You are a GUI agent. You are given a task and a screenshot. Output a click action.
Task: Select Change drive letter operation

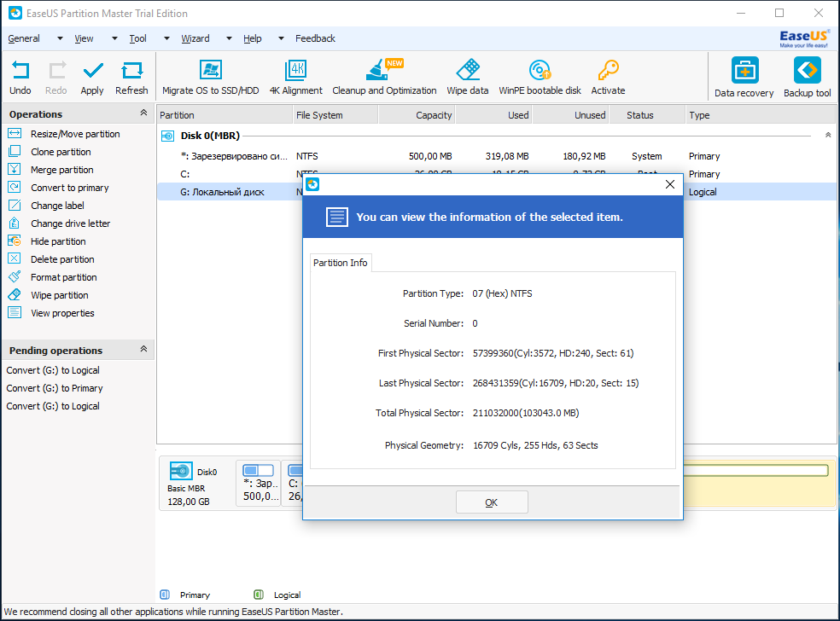pos(70,223)
